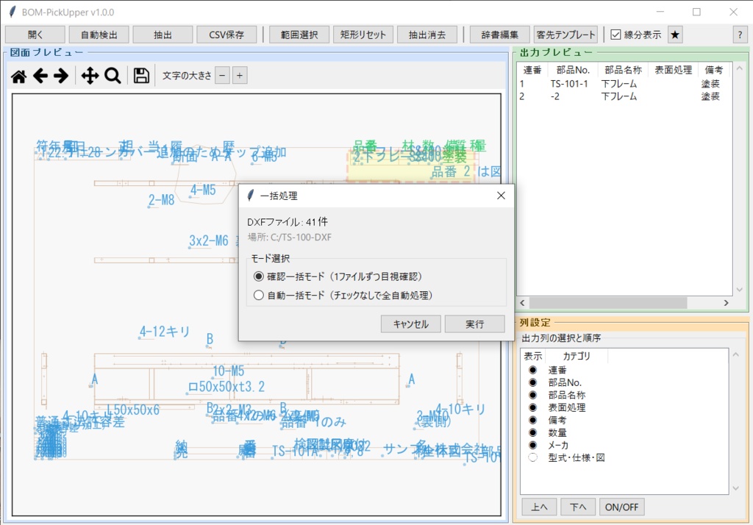The image size is (753, 525).
Task: Click the Save floppy disk icon
Action: (141, 76)
